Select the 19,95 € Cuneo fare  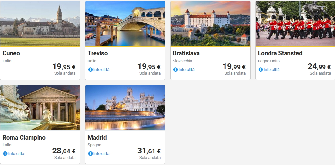64,67
